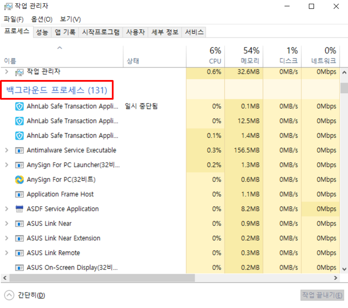This screenshot has height=308, width=348.
Task: Expand the ASUS Link Remote row
Action: 7,253
